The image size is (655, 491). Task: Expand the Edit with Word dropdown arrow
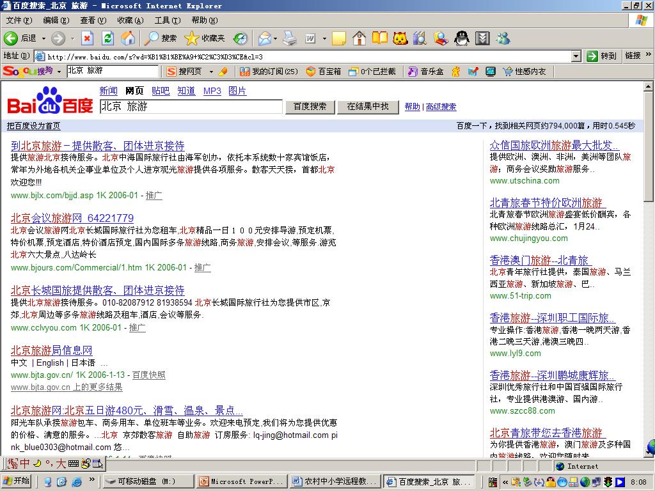pos(324,38)
